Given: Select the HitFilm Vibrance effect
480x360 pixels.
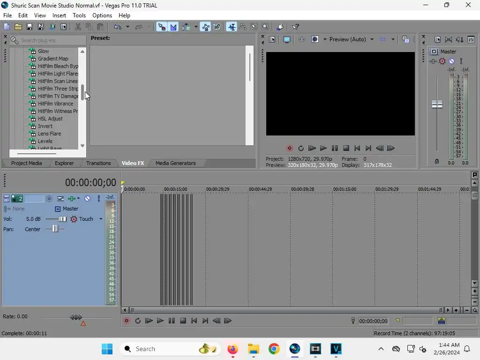Looking at the screenshot, I should click(x=55, y=104).
